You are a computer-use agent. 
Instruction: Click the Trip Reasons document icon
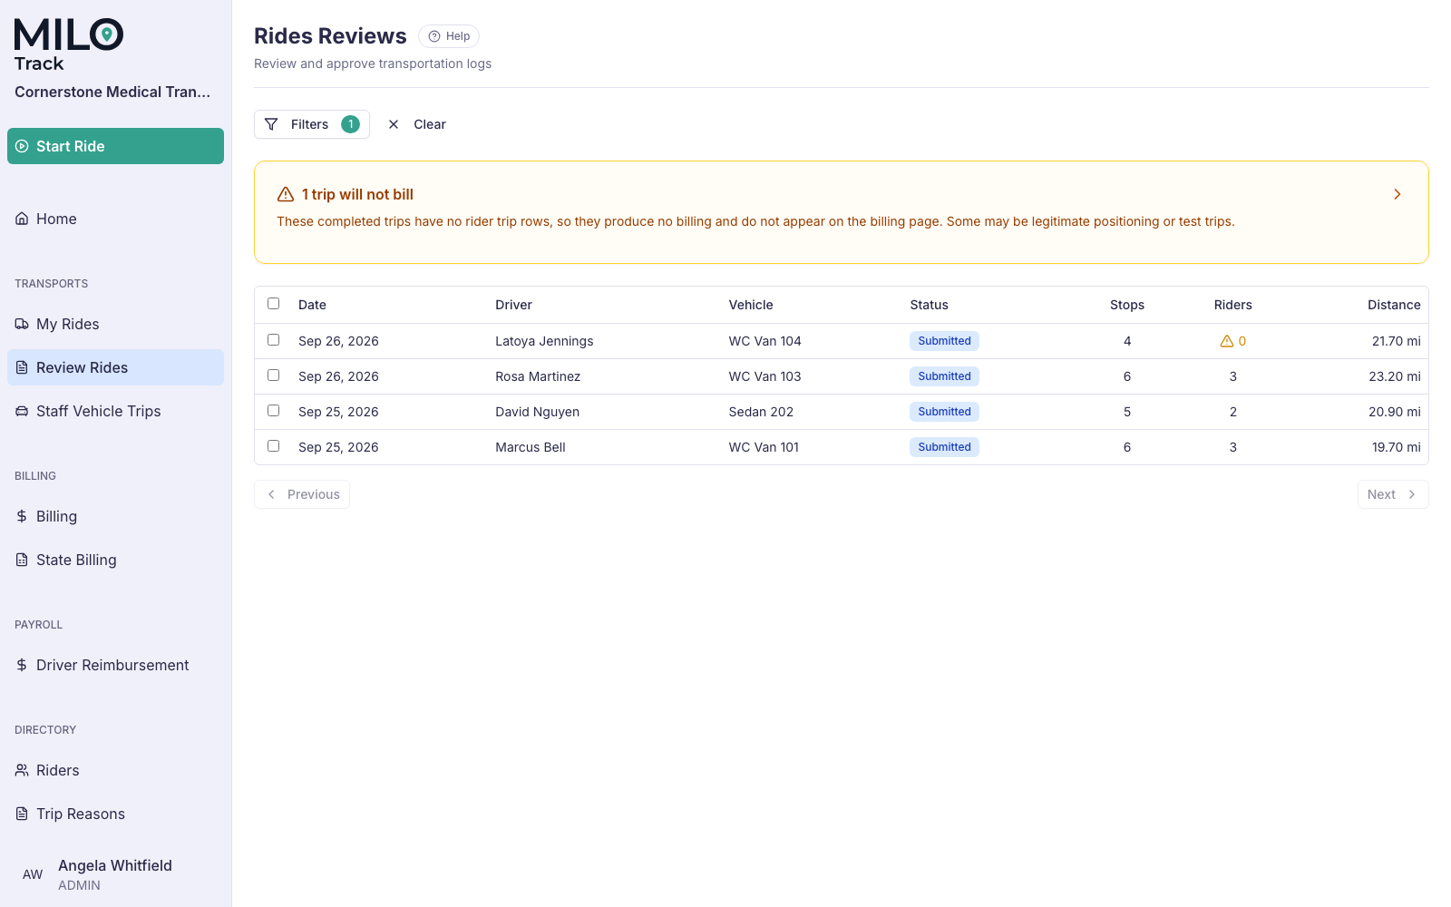pos(22,814)
